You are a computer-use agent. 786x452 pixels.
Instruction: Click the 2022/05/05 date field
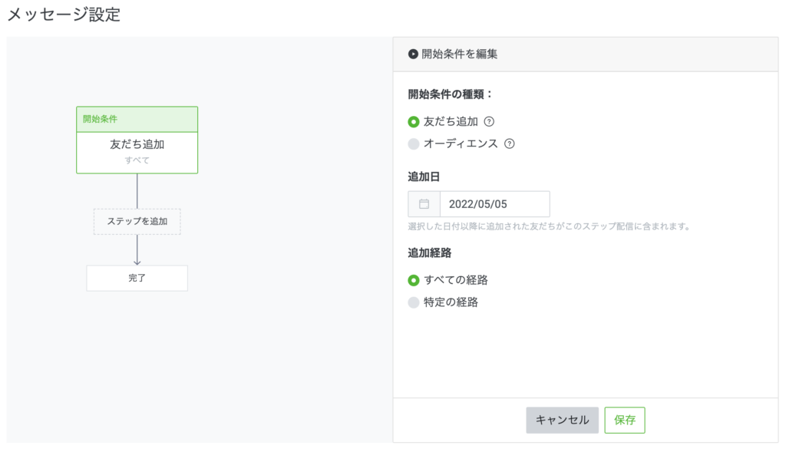tap(494, 204)
